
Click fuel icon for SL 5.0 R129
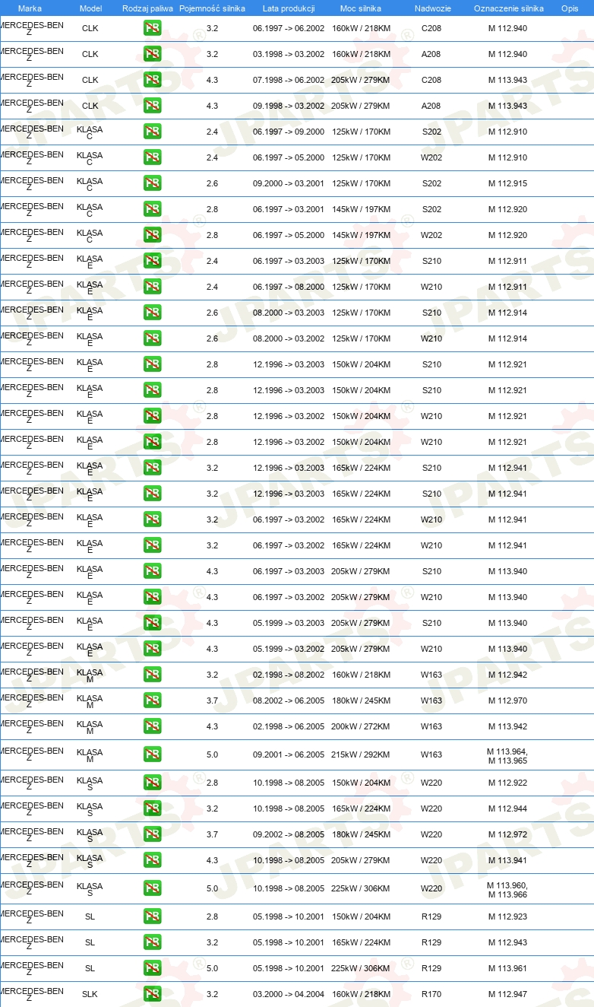pyautogui.click(x=153, y=968)
